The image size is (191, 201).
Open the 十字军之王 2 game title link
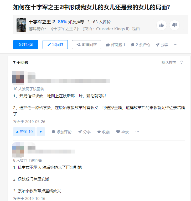[x=42, y=22]
